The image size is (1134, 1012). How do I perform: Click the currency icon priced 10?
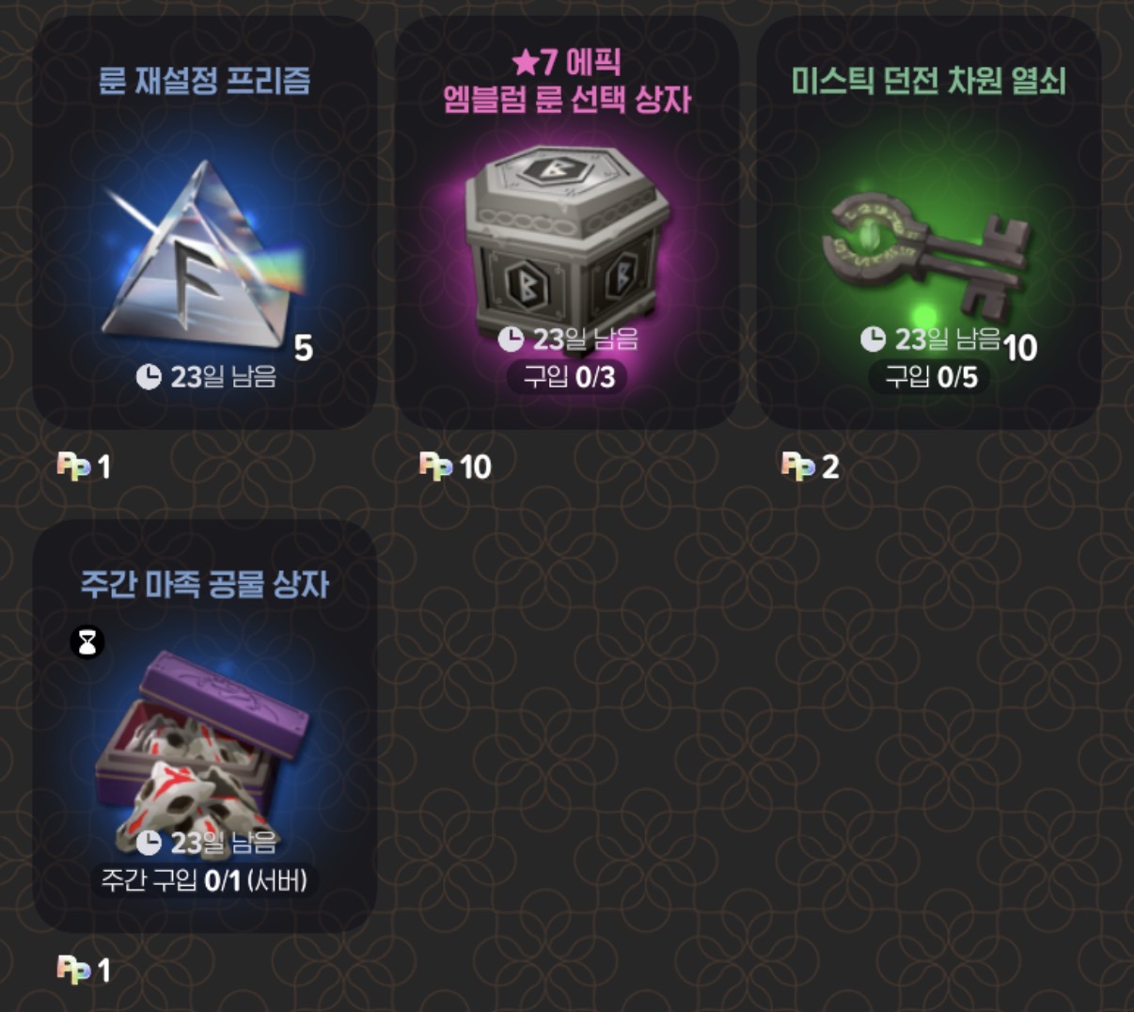pos(436,466)
